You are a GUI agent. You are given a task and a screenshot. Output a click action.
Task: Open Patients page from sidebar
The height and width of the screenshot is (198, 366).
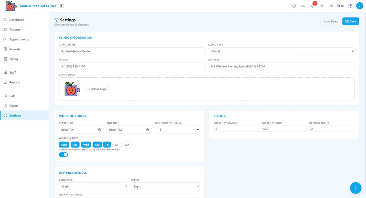coord(25,29)
